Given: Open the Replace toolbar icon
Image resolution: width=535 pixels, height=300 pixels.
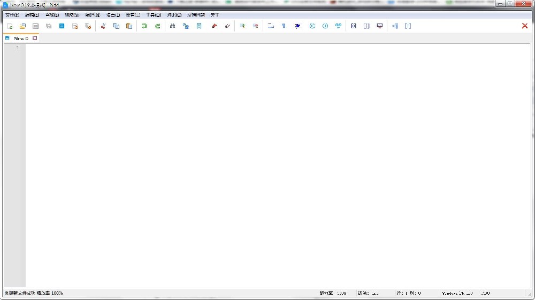Looking at the screenshot, I should (186, 26).
